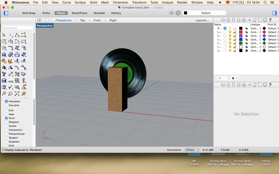Select the Ellipse drawing tool

click(x=11, y=41)
